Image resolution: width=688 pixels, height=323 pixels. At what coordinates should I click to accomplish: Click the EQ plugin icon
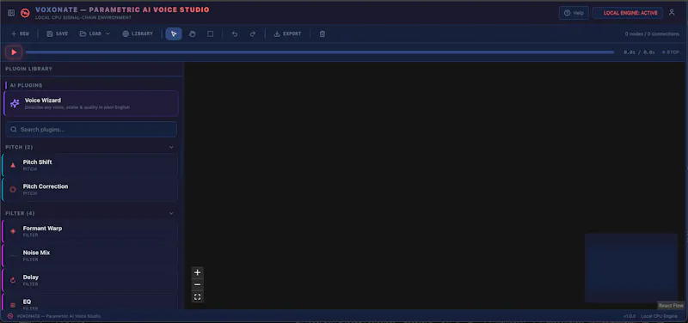pos(13,305)
